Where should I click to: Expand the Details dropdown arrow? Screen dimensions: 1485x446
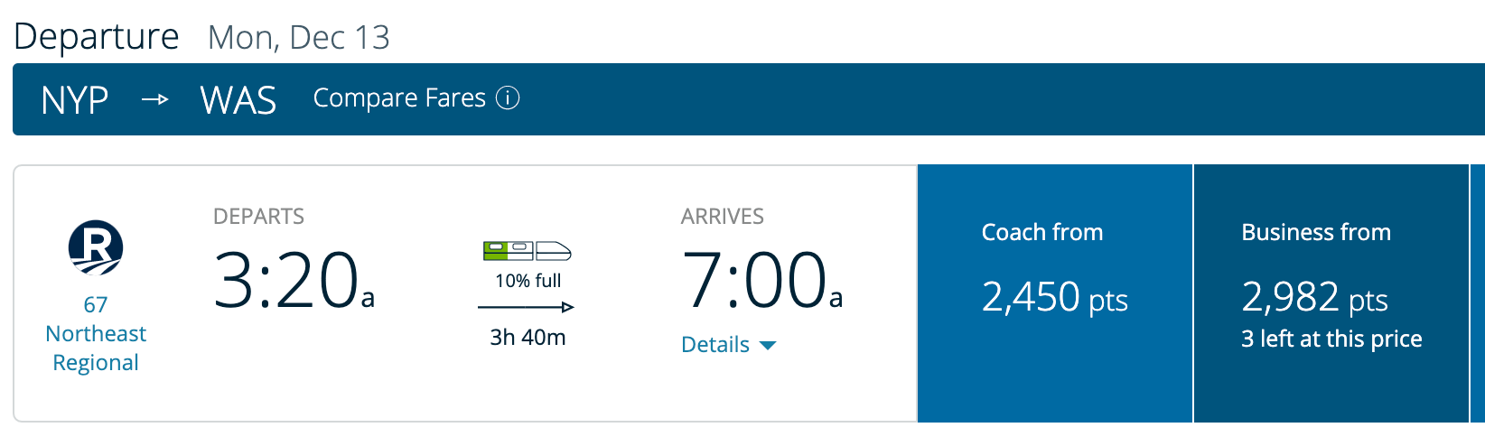(x=768, y=345)
